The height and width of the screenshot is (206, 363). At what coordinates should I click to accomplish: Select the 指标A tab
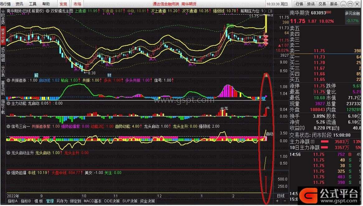coord(12,201)
